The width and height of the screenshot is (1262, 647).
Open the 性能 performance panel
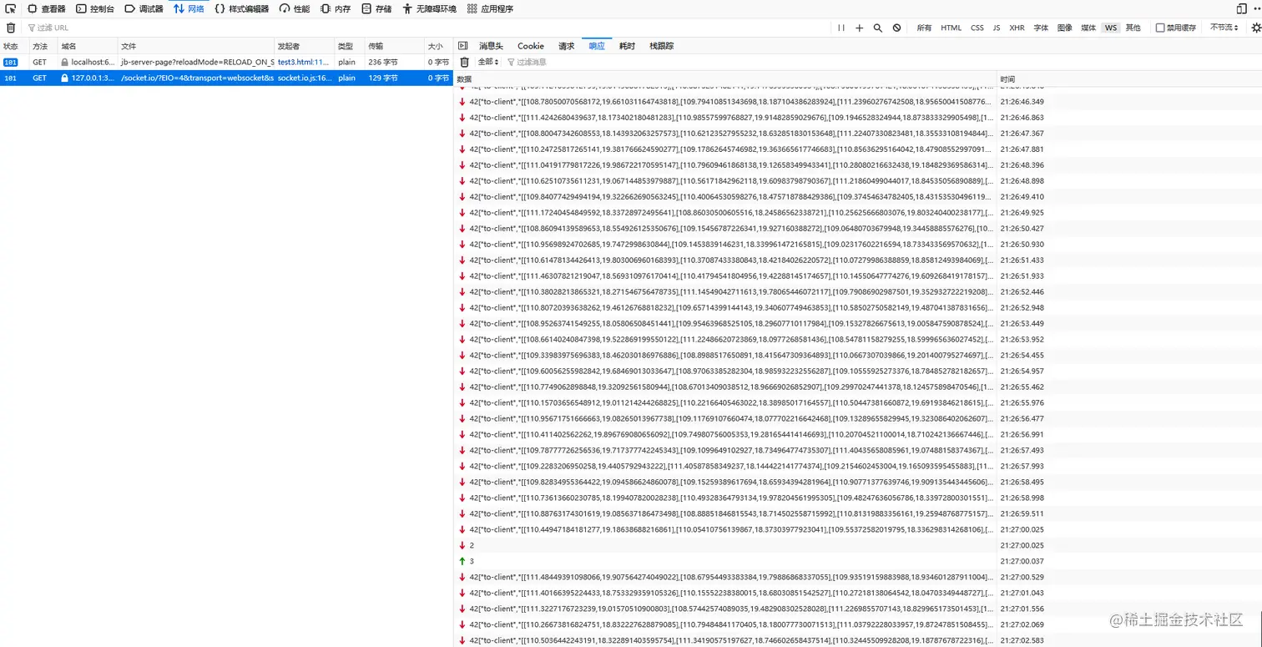click(x=295, y=8)
